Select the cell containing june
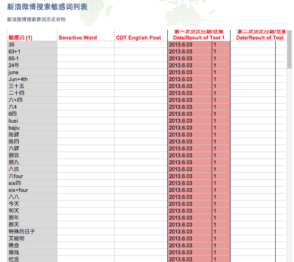The width and height of the screenshot is (294, 262). 32,73
